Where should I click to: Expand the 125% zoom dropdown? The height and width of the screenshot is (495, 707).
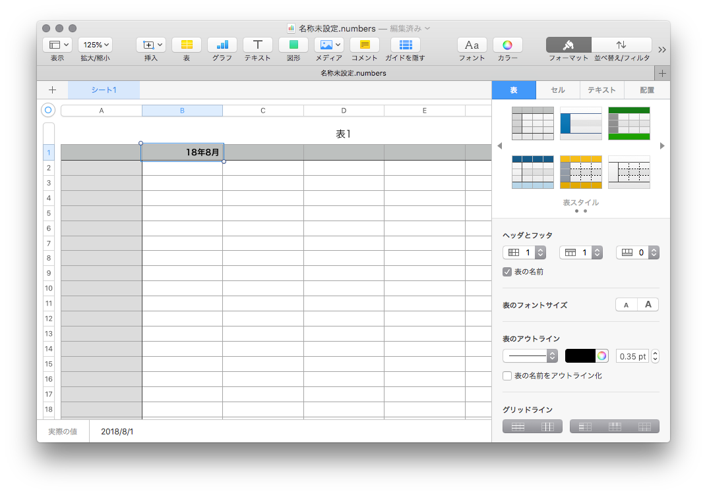(x=96, y=45)
